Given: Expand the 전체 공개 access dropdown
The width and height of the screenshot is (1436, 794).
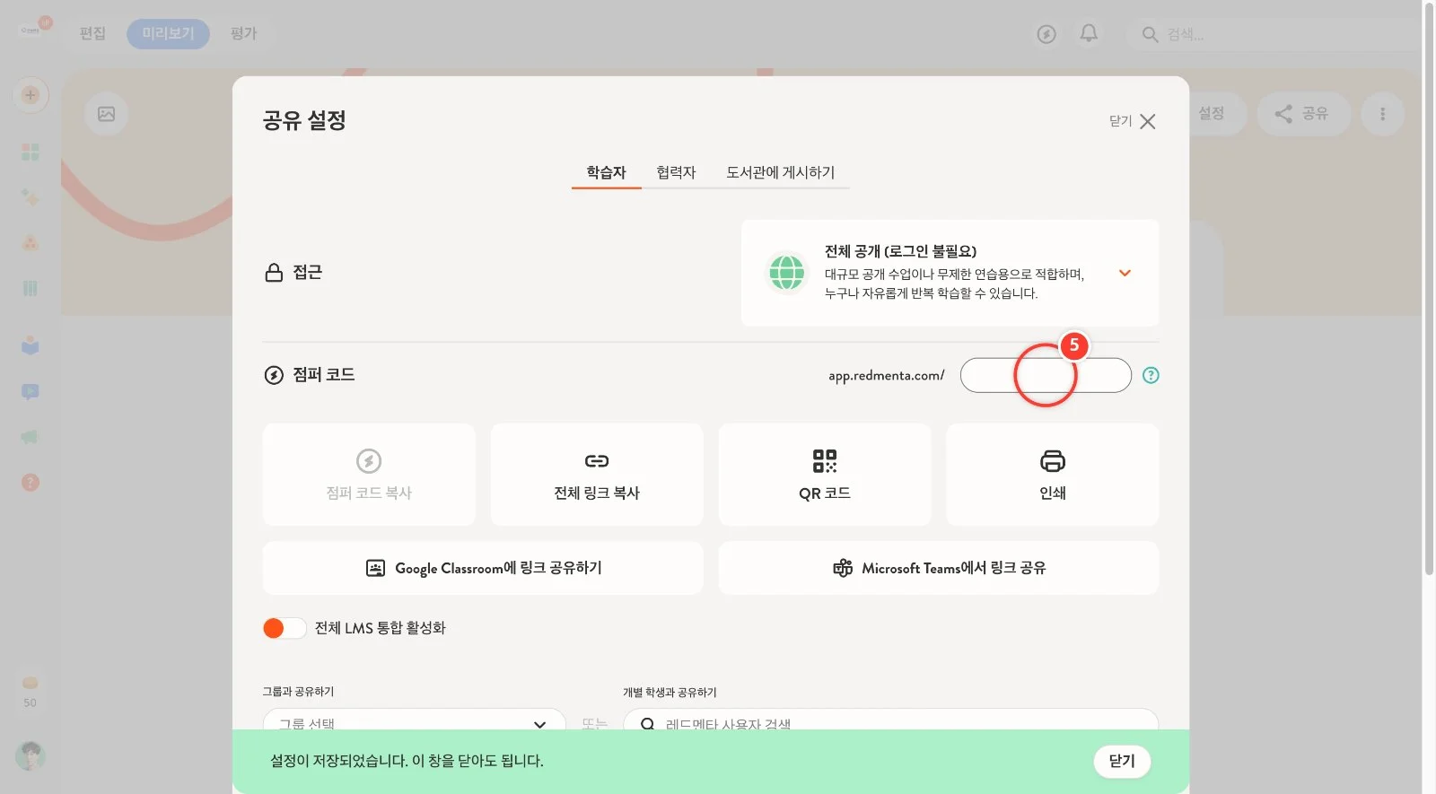Looking at the screenshot, I should point(1125,273).
